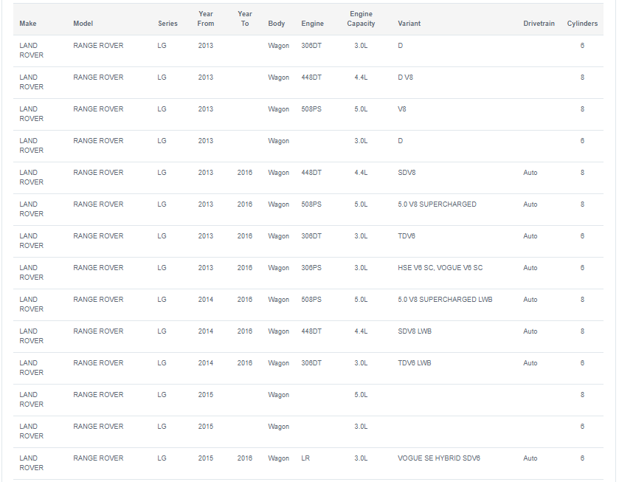Select the SDV8 LWB variant cell
Image resolution: width=619 pixels, height=482 pixels.
415,331
